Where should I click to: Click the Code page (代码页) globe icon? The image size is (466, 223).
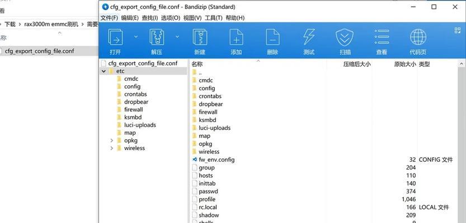pyautogui.click(x=418, y=37)
